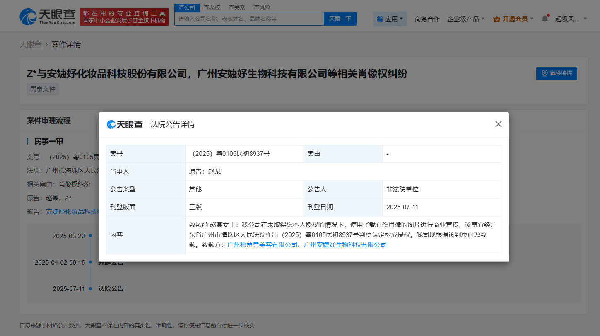This screenshot has height=336, width=600.
Task: Click the company search input field
Action: click(248, 19)
